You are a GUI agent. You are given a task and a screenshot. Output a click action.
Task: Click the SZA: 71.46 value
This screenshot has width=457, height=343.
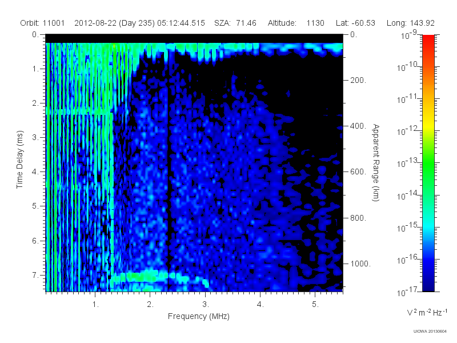(235, 23)
